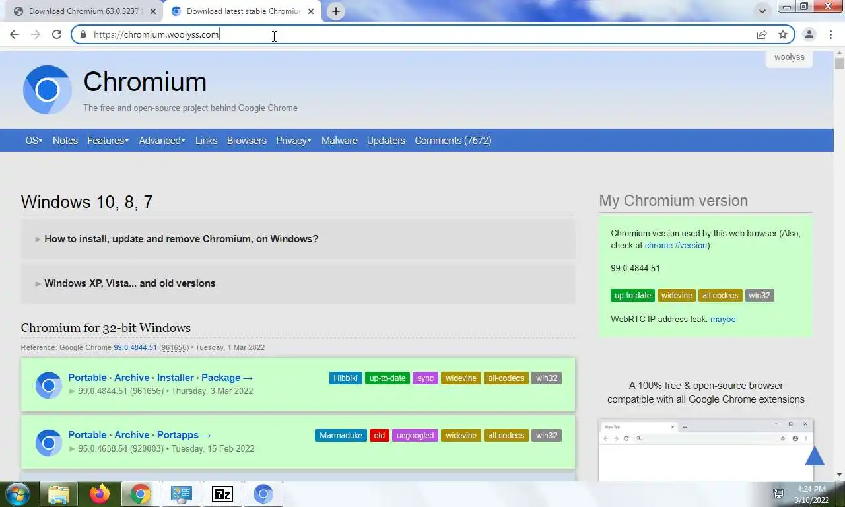Switch to Download Chromium 63.0.3237 tab
The height and width of the screenshot is (507, 845).
(86, 11)
